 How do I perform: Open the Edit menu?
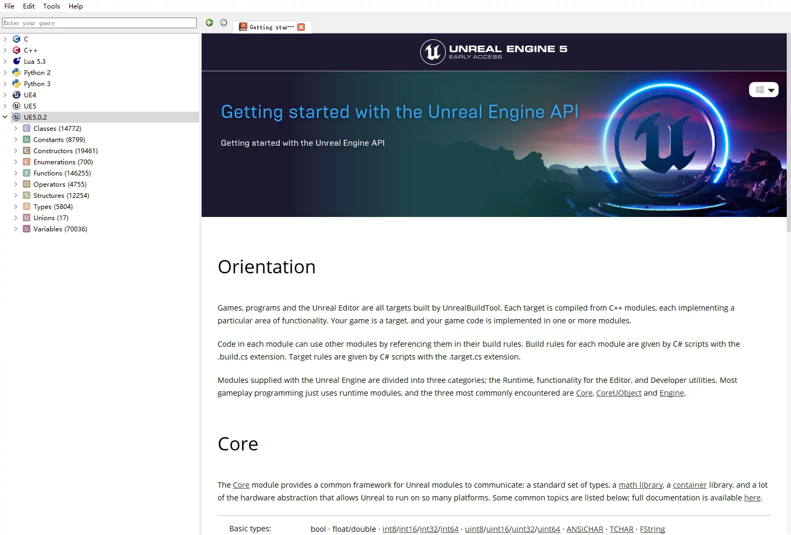tap(29, 6)
